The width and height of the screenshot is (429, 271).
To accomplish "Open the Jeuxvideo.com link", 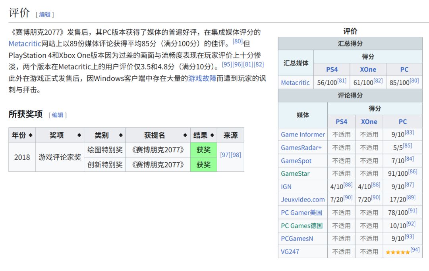I will 303,200.
